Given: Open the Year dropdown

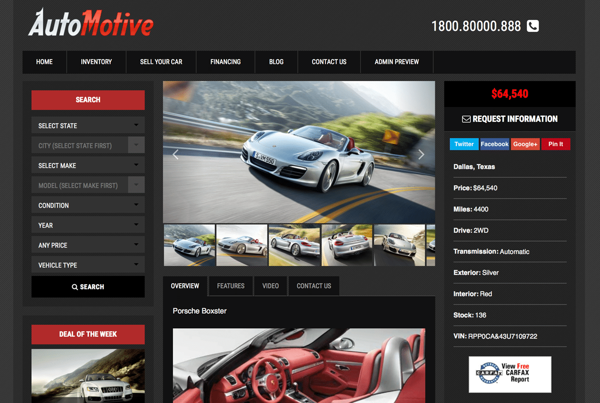Looking at the screenshot, I should [88, 225].
